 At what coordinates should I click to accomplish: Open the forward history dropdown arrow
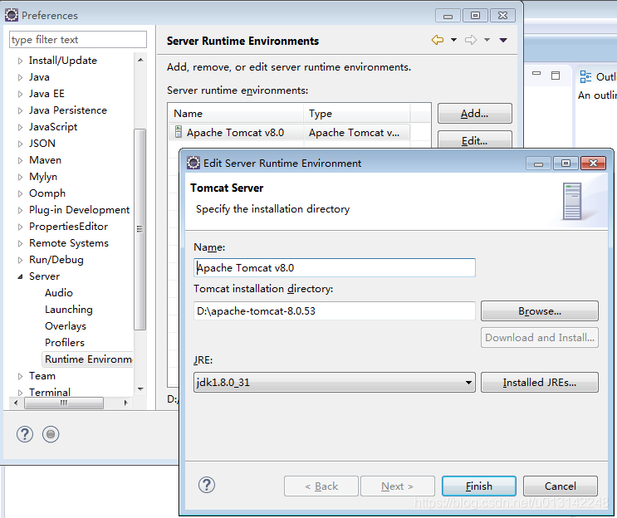487,40
